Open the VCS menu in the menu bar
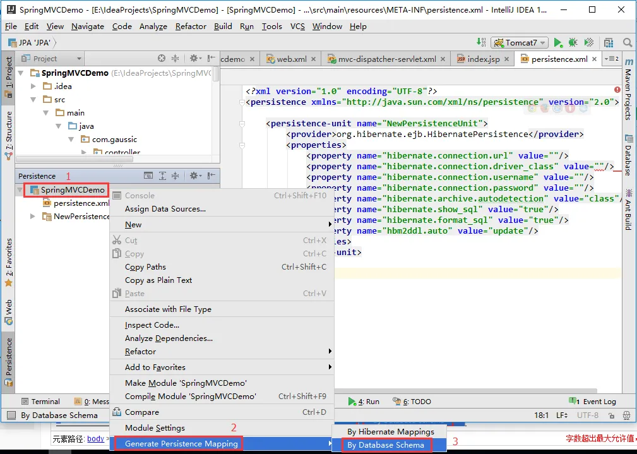 297,27
